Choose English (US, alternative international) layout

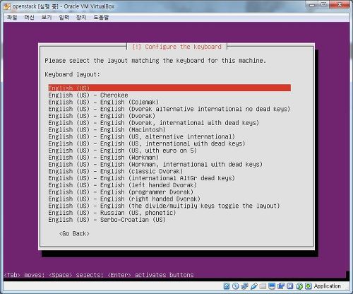[x=142, y=136]
